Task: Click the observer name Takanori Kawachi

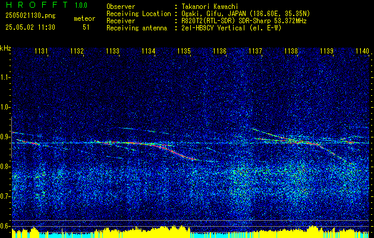Action: 210,7
